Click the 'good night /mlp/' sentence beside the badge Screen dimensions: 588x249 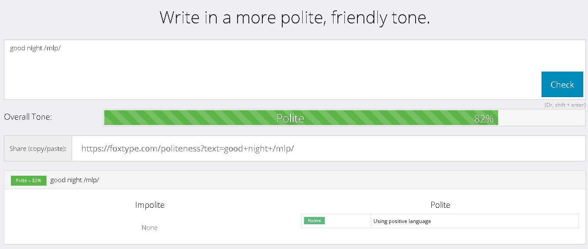pos(75,180)
